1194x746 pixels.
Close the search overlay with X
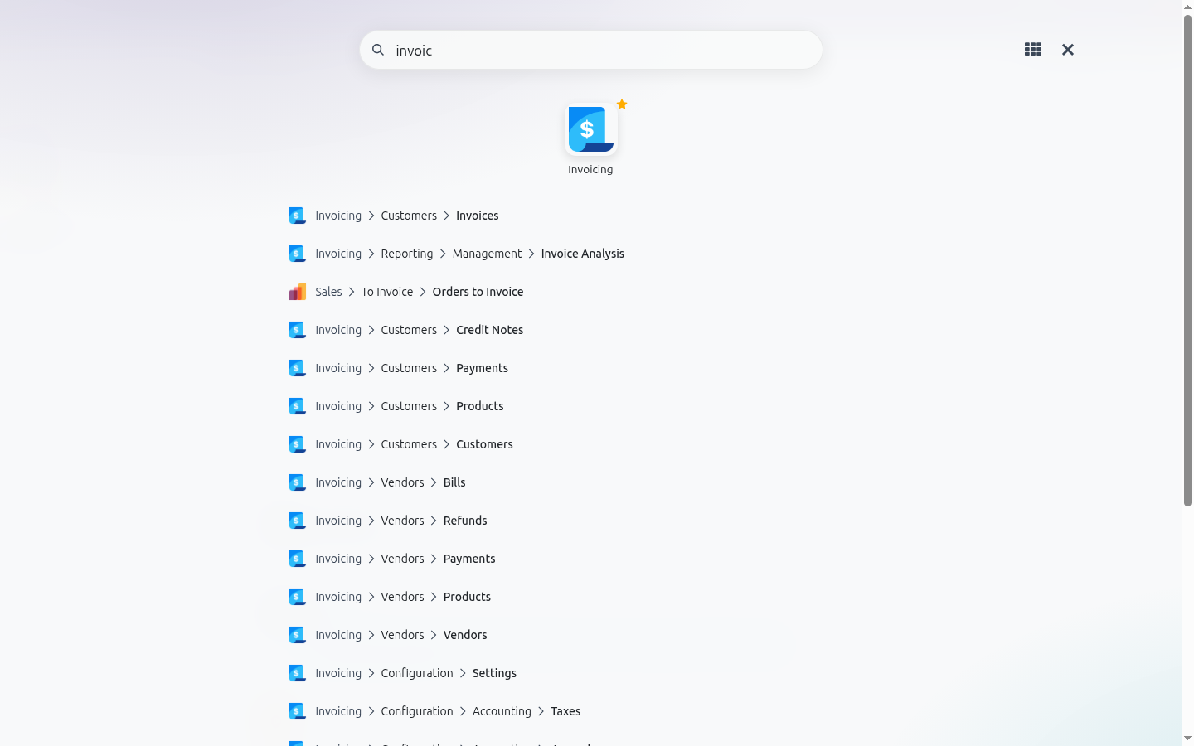1068,50
